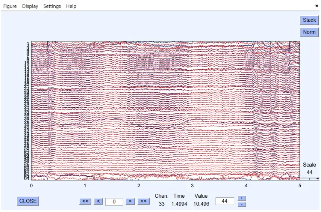Step forward with the single > button

click(x=130, y=201)
